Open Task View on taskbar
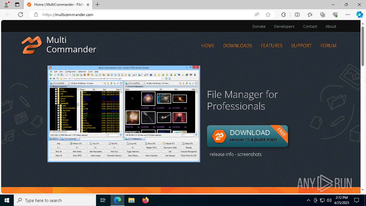 pyautogui.click(x=103, y=200)
